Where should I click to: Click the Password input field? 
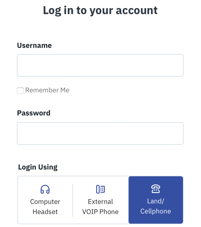tap(100, 133)
